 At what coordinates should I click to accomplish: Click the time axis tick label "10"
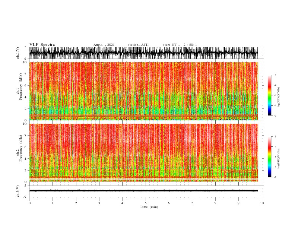click(x=262, y=203)
